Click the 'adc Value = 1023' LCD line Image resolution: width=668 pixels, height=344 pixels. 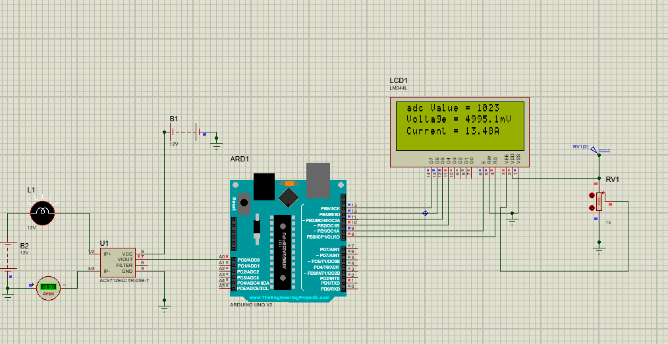pyautogui.click(x=453, y=108)
